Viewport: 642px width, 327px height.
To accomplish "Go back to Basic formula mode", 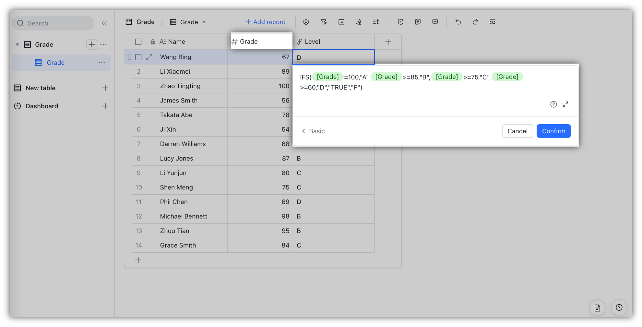I will [x=313, y=131].
